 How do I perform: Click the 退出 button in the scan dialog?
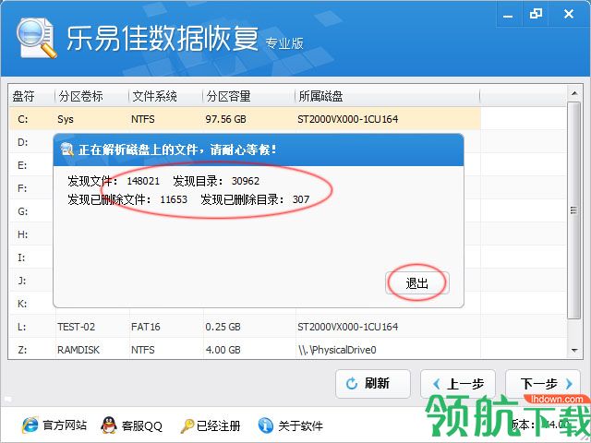click(417, 283)
